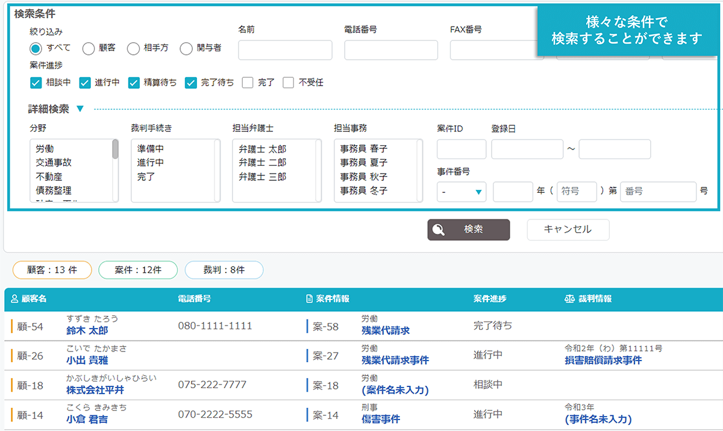Screen dimensions: 723x431
Task: Uncheck the 精算待ち checkbox
Action: click(134, 83)
